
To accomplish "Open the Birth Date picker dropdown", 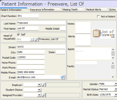I will click(x=116, y=95).
